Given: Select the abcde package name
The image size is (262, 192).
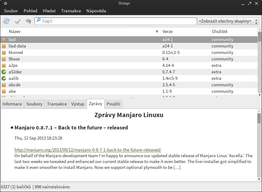Looking at the screenshot, I should tap(14, 85).
